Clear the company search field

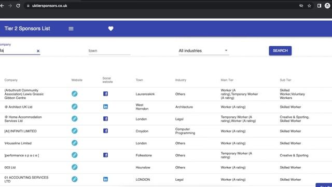38,51
